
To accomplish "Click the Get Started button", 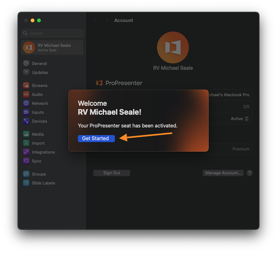I will click(x=96, y=139).
